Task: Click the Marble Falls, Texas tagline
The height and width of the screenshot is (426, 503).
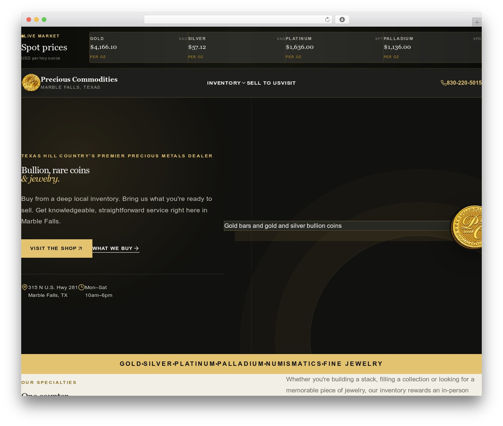Action: tap(70, 87)
